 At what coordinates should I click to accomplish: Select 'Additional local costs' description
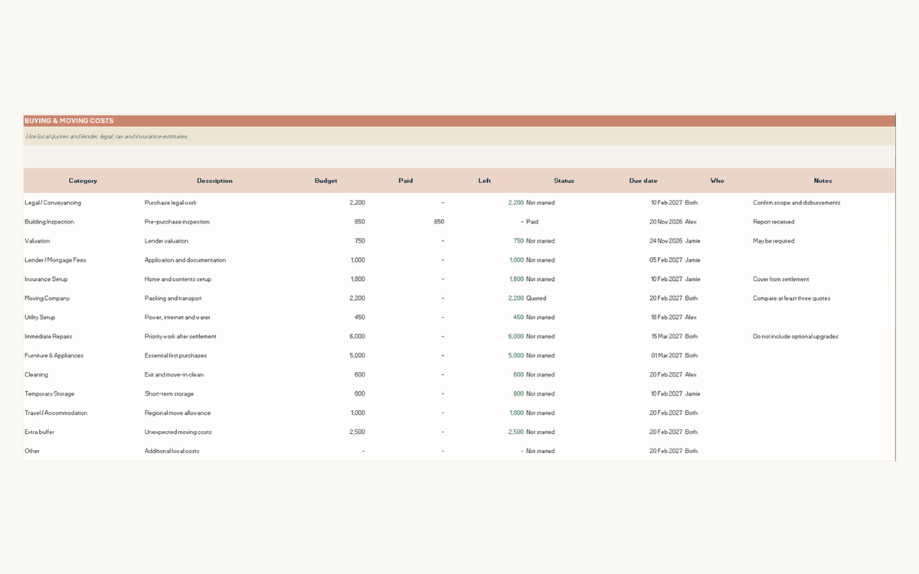[x=172, y=452]
